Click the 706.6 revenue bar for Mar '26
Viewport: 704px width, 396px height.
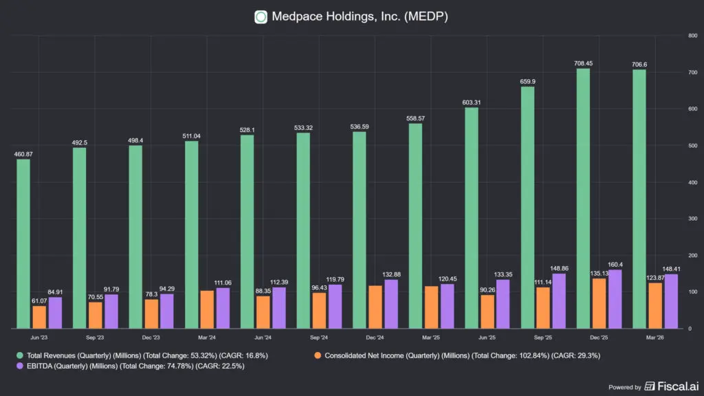point(639,199)
